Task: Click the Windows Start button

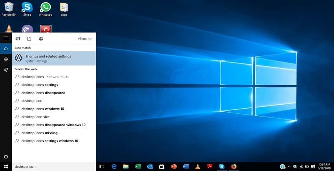Action: pos(6,167)
